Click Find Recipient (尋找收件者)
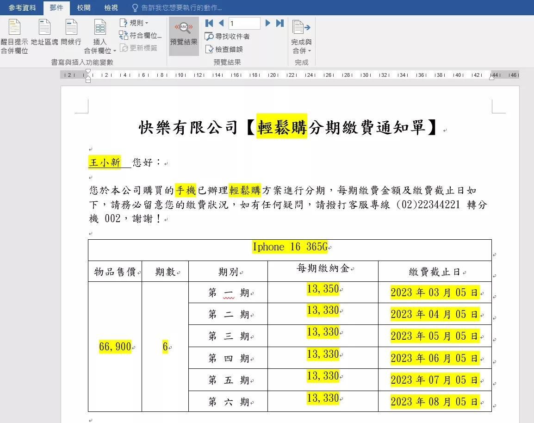The width and height of the screenshot is (534, 423). pos(227,36)
